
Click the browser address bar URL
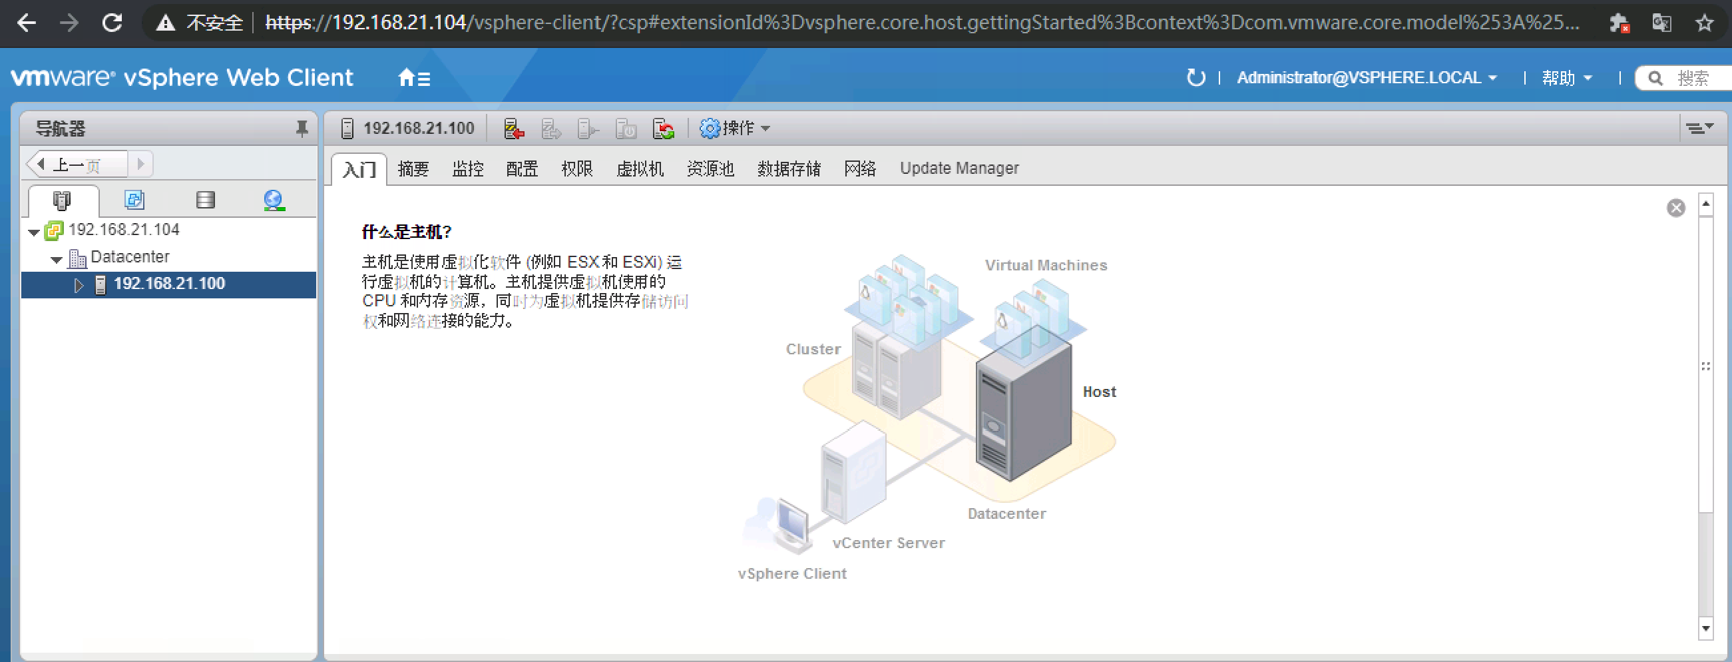tap(921, 23)
